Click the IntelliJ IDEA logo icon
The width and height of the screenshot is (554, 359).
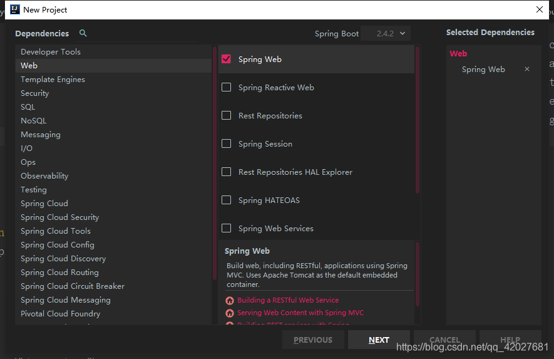click(15, 9)
